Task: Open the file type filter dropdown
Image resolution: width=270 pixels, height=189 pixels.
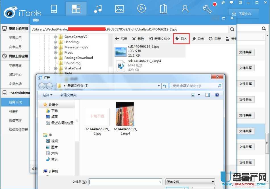Action: [x=190, y=182]
